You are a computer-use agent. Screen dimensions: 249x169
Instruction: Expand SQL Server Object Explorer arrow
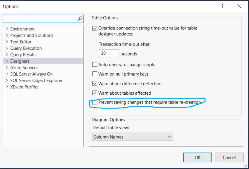pos(7,80)
